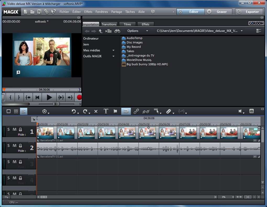
Task: Open video track BarcelonaTV object menu arrow
Action: pyautogui.click(x=255, y=141)
